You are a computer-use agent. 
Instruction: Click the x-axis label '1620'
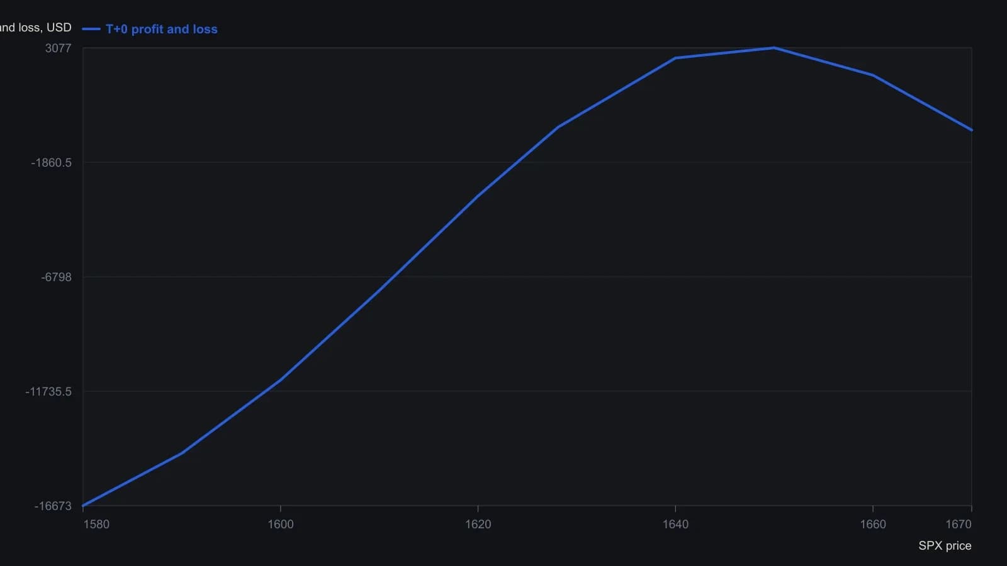(478, 524)
